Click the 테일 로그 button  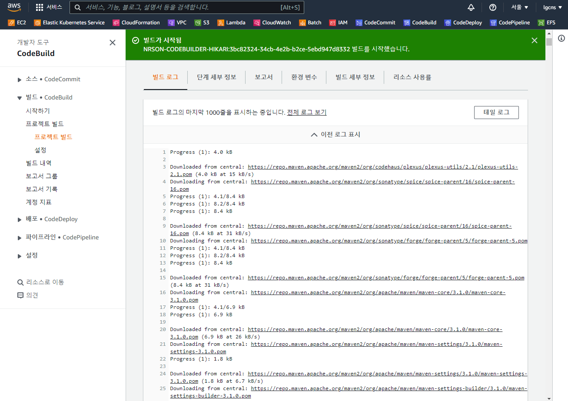pos(496,112)
